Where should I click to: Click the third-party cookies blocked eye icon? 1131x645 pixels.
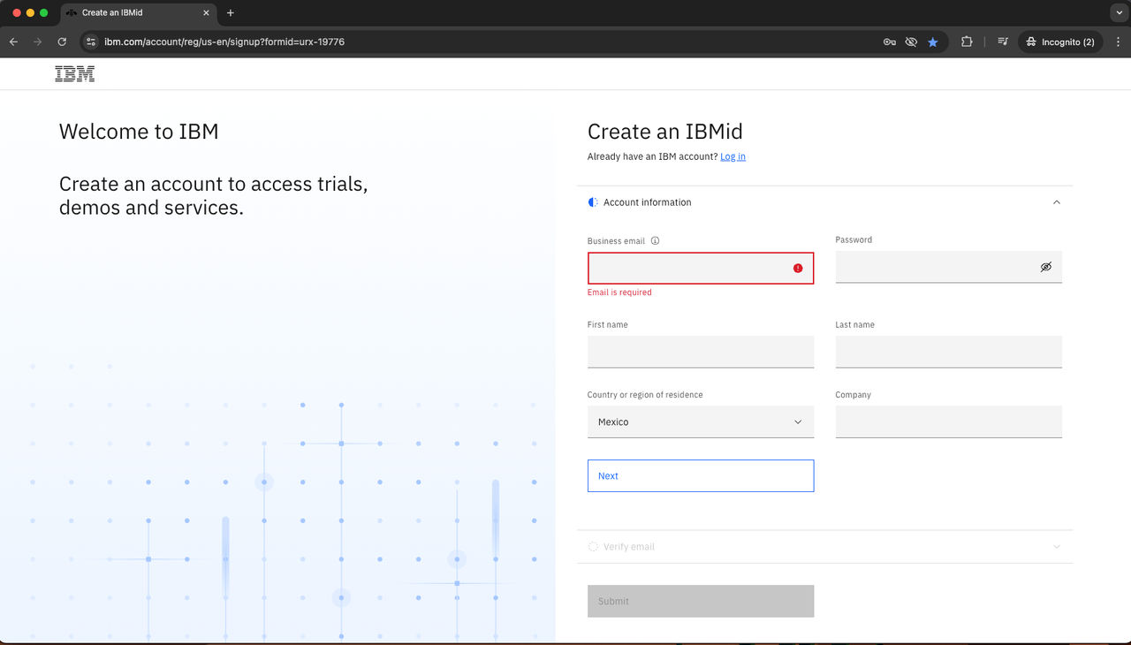pos(911,42)
